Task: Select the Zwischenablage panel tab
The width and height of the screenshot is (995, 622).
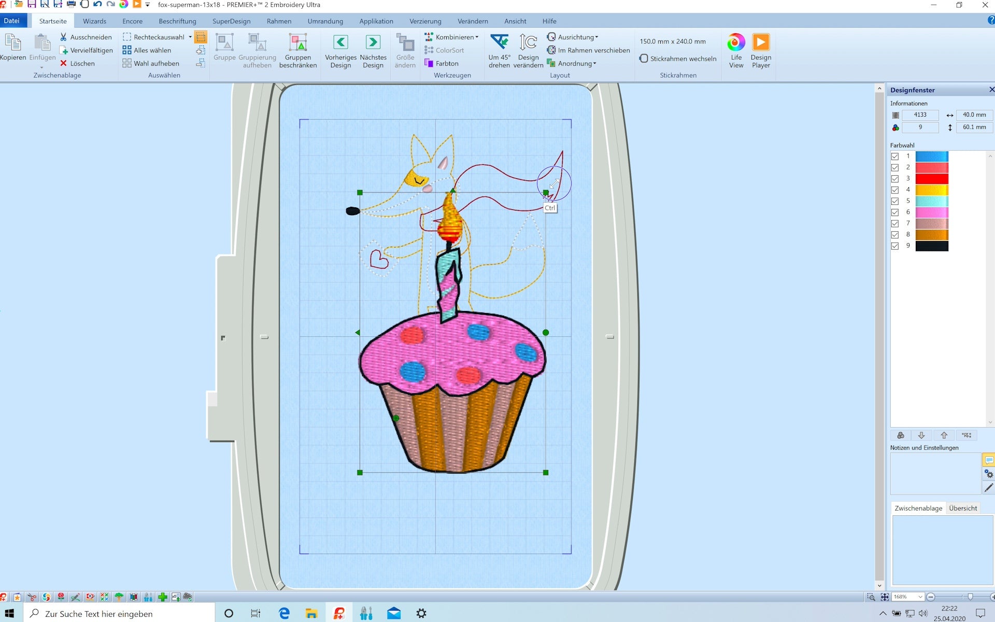Action: pos(918,508)
